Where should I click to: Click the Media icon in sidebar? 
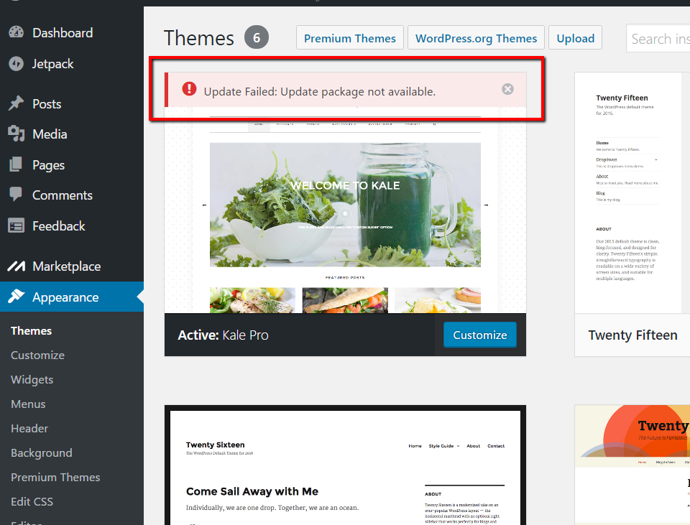[17, 134]
